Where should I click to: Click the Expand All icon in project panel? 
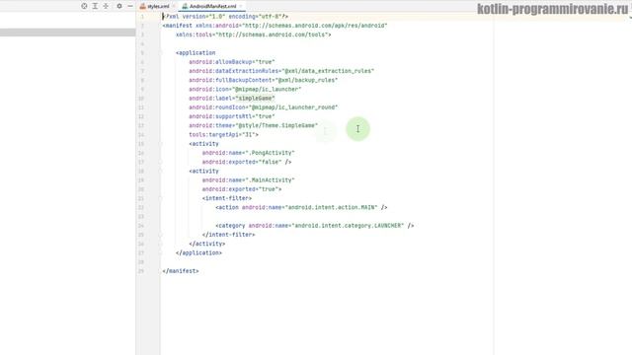(x=95, y=6)
